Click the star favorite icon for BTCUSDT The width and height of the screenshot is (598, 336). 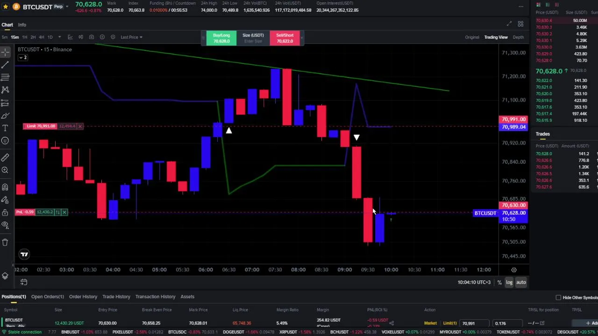pos(6,7)
